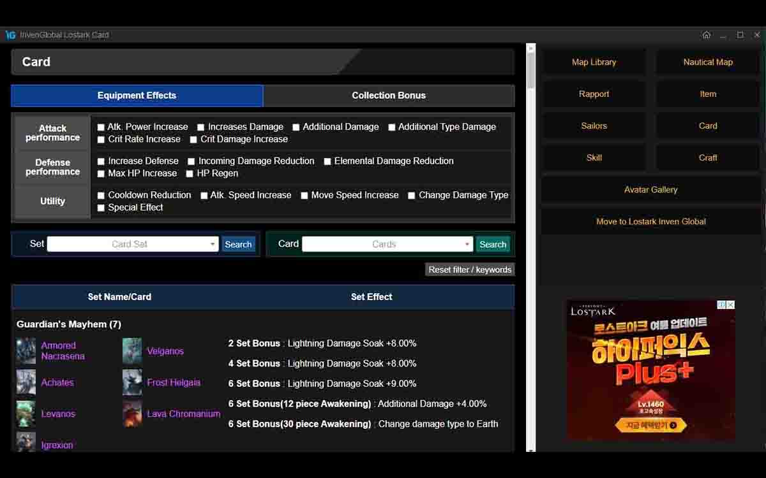This screenshot has width=766, height=478.
Task: Open the Card Set dropdown
Action: 132,244
